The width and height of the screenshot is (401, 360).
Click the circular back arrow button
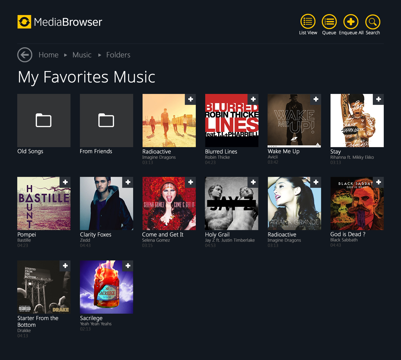click(x=25, y=55)
